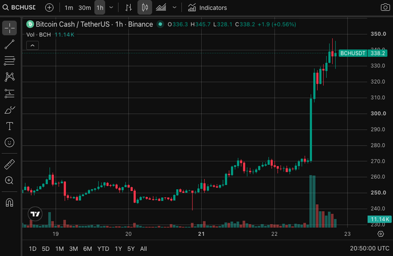
Task: Toggle the magnet snapping mode
Action: click(9, 202)
